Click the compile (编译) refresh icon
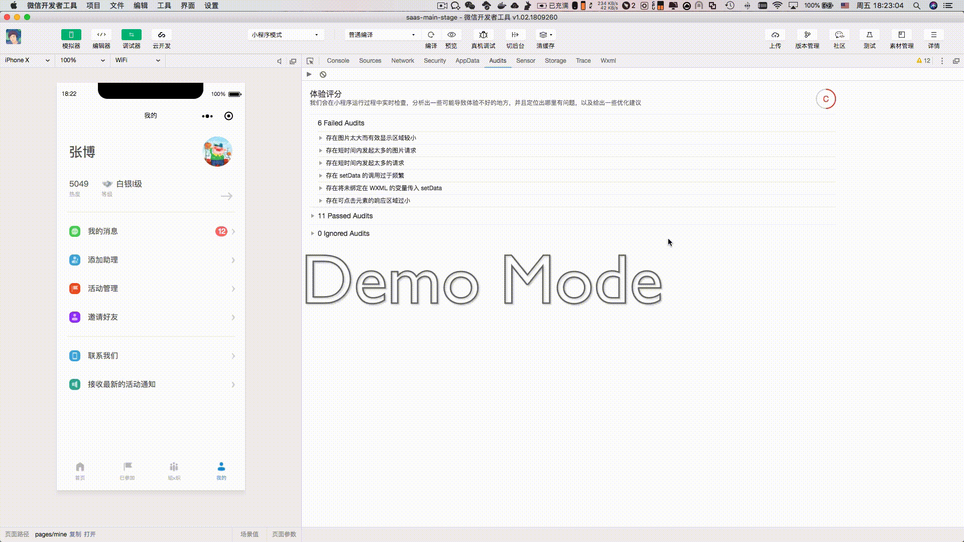The image size is (964, 542). 431,35
